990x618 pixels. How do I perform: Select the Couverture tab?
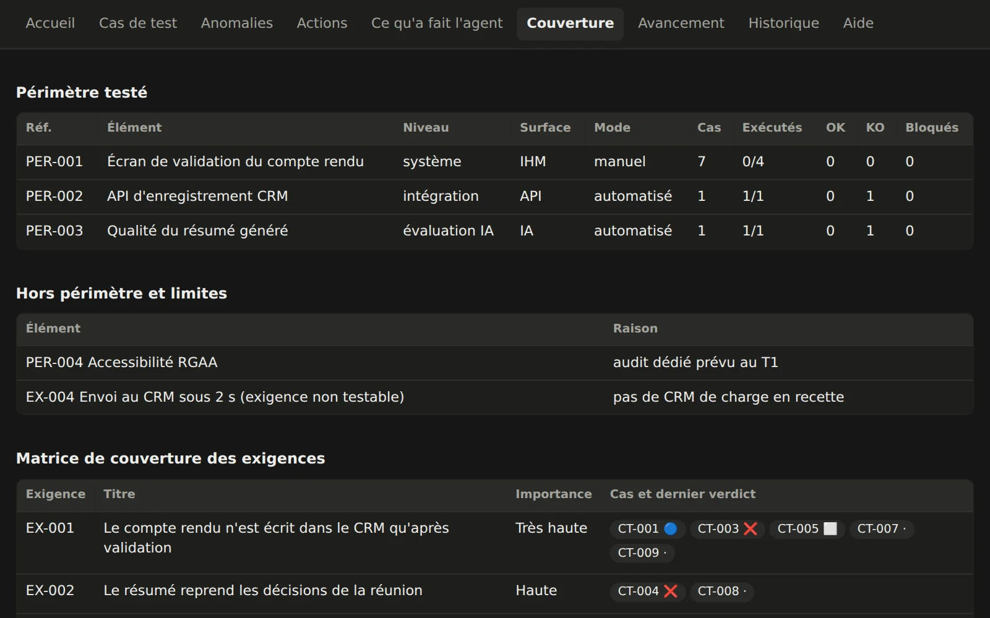click(570, 23)
